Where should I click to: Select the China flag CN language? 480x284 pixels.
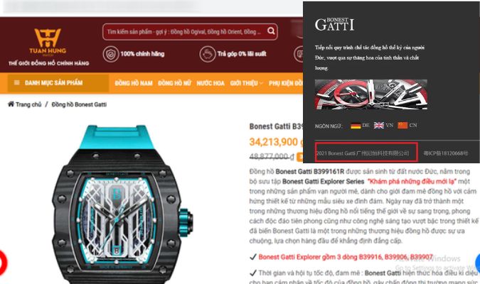[402, 126]
